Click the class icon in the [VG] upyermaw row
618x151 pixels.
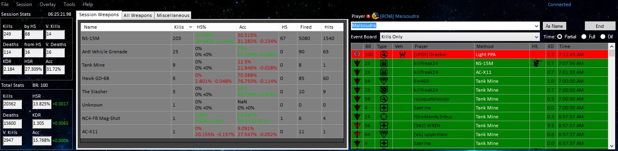coord(384,134)
